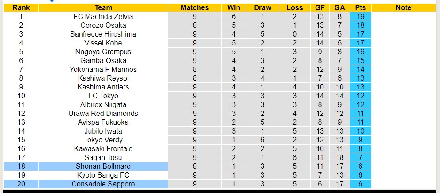Viewport: 440px width, 193px height.
Task: Select Sanfrecce Hiroshima in the table
Action: 103,34
